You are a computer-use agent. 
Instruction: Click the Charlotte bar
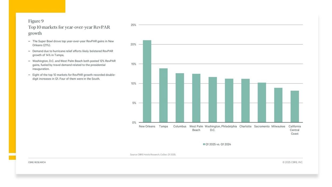click(x=245, y=100)
